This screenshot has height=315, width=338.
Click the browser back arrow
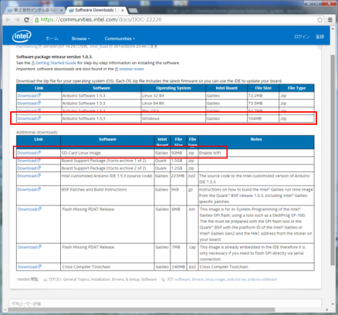8,20
